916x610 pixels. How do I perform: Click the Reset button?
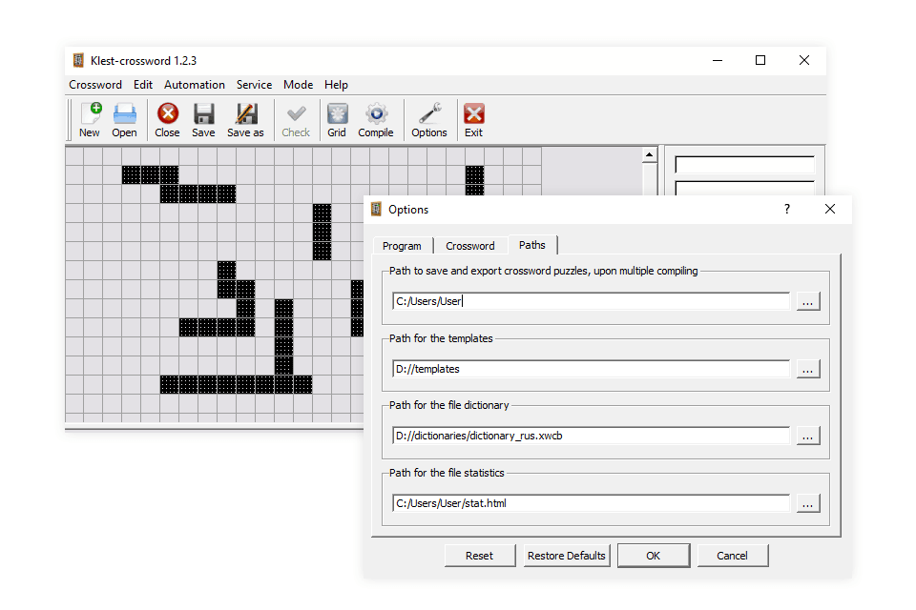pyautogui.click(x=479, y=556)
